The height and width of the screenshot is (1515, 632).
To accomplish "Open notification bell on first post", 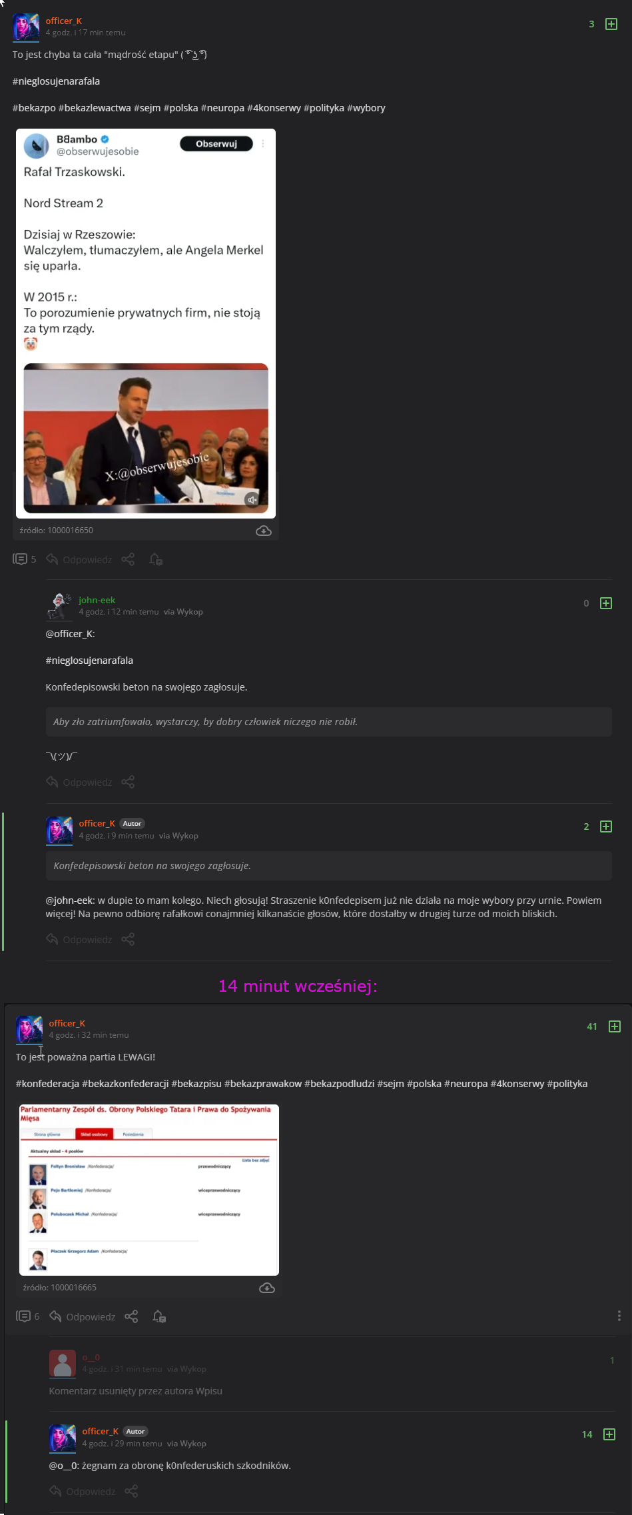I will tap(156, 559).
